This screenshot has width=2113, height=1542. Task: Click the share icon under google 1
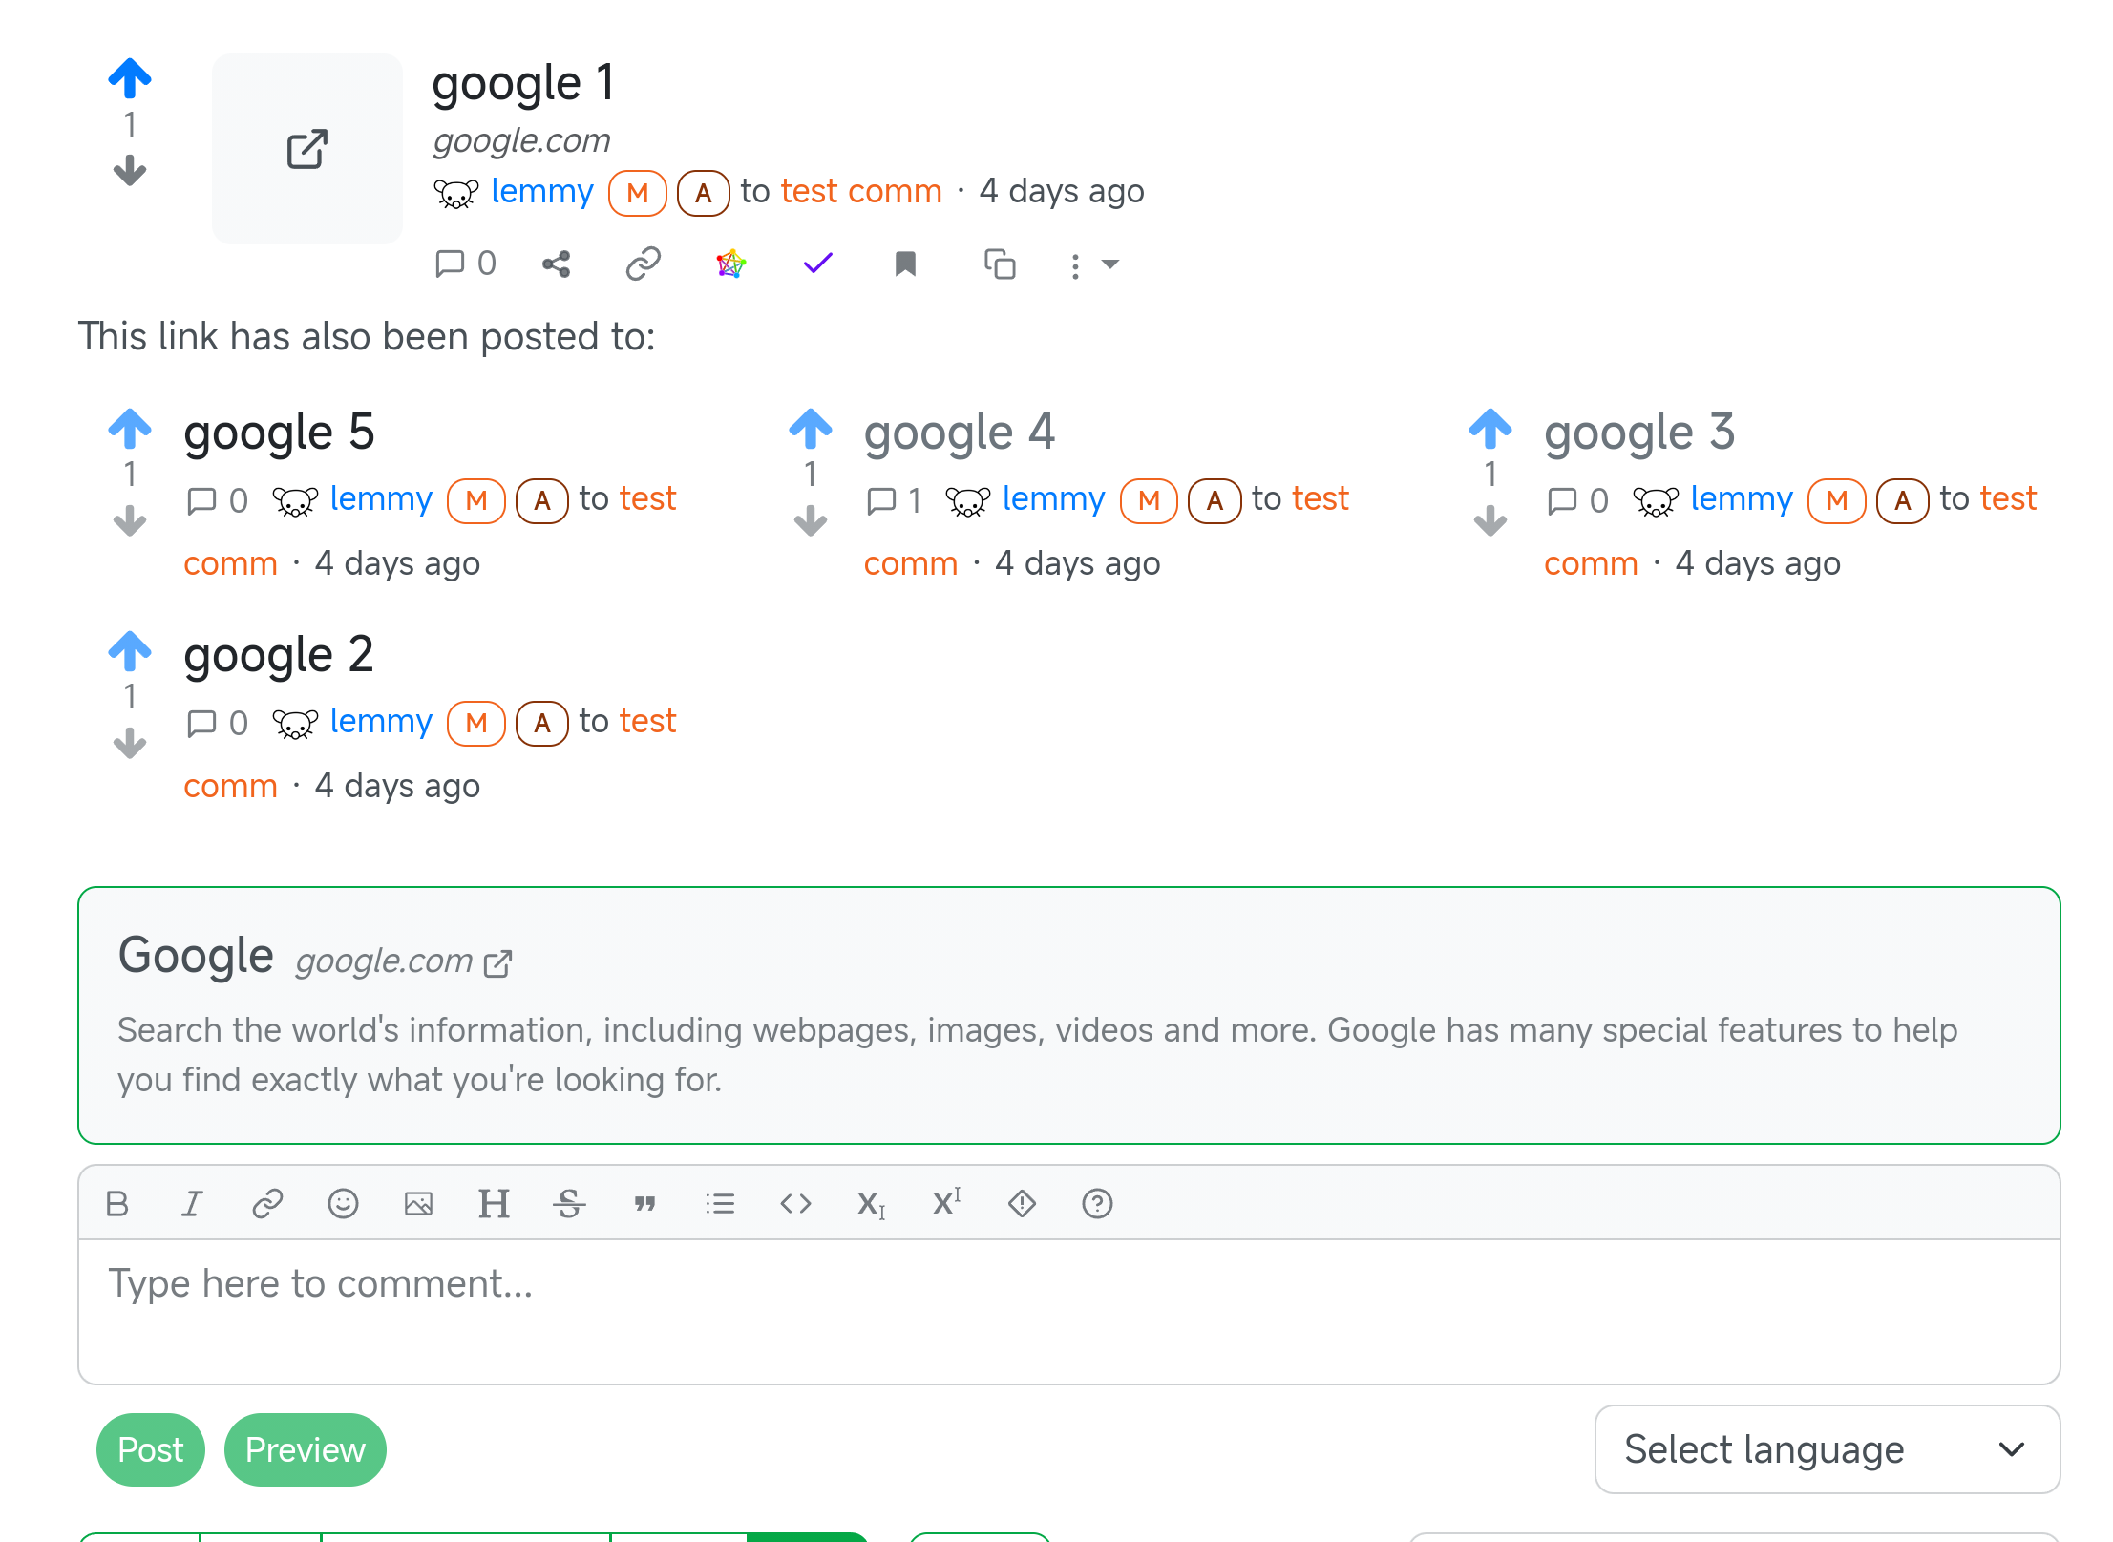click(556, 264)
